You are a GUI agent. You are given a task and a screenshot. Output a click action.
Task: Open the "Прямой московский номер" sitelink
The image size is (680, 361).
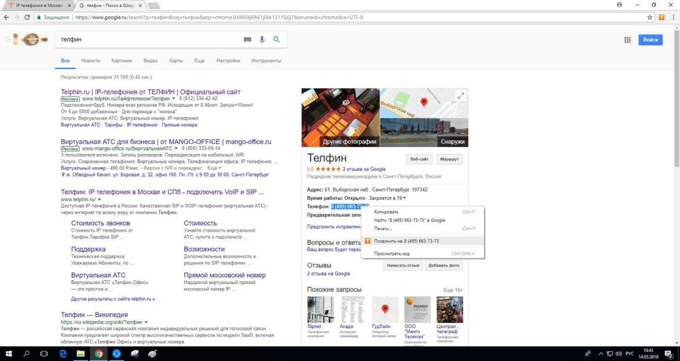[x=225, y=275]
